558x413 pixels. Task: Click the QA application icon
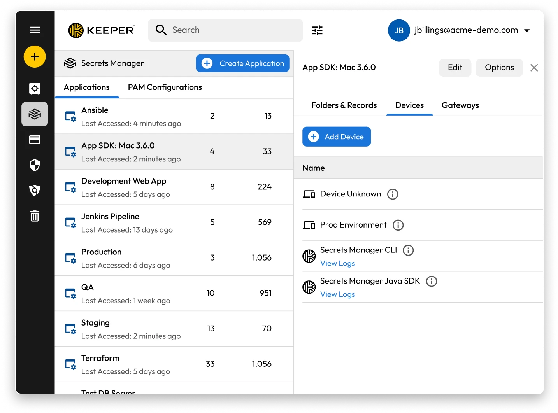point(70,293)
